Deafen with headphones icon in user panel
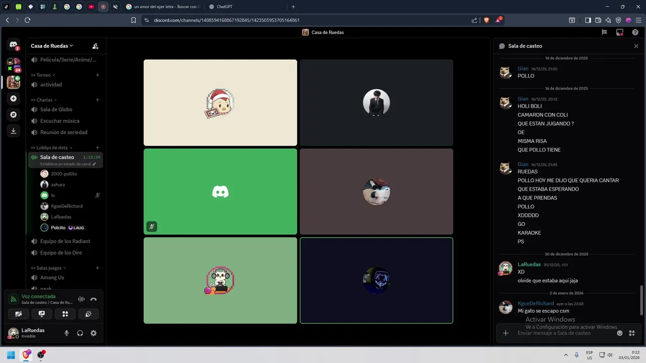 [80, 333]
